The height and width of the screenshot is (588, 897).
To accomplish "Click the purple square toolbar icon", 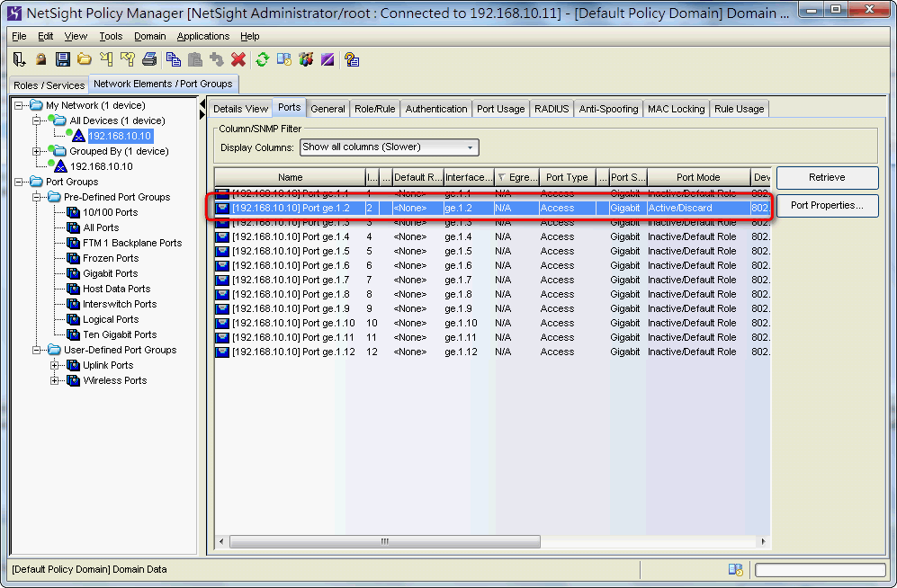I will pyautogui.click(x=327, y=58).
